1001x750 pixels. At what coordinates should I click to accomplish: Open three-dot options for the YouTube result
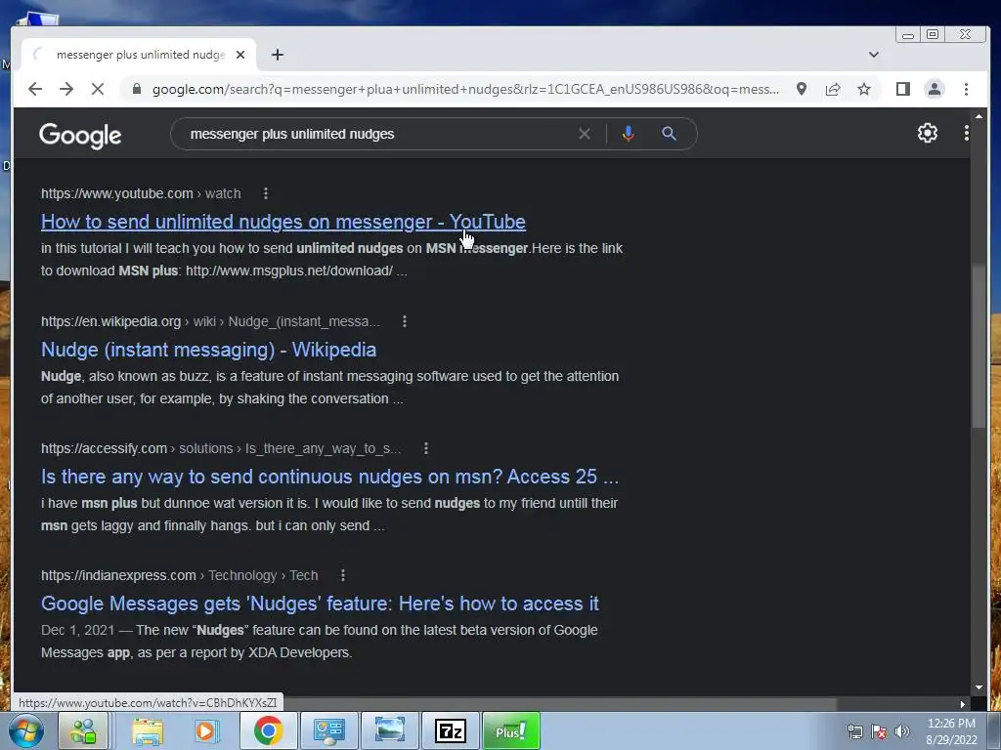[x=266, y=193]
